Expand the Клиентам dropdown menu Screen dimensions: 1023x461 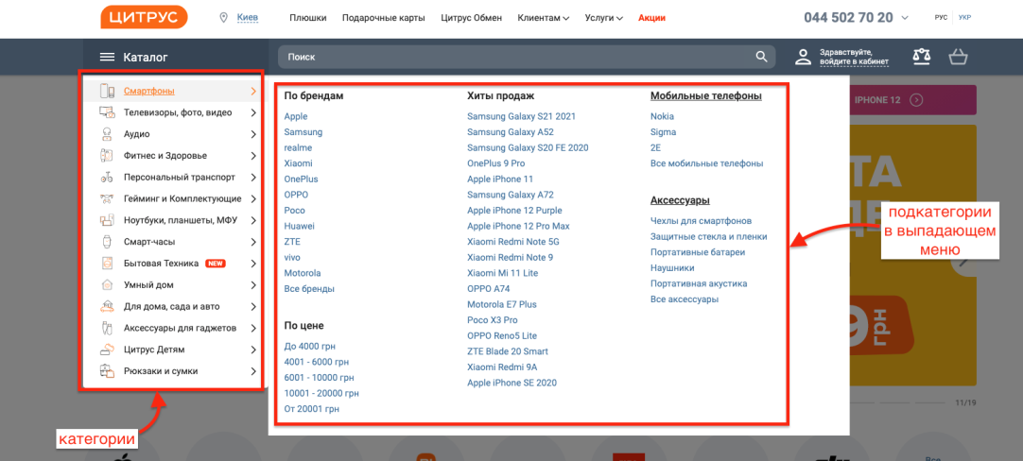(544, 18)
